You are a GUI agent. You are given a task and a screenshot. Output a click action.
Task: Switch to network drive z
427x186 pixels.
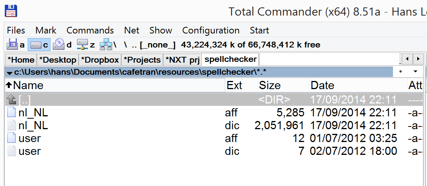tap(86, 45)
